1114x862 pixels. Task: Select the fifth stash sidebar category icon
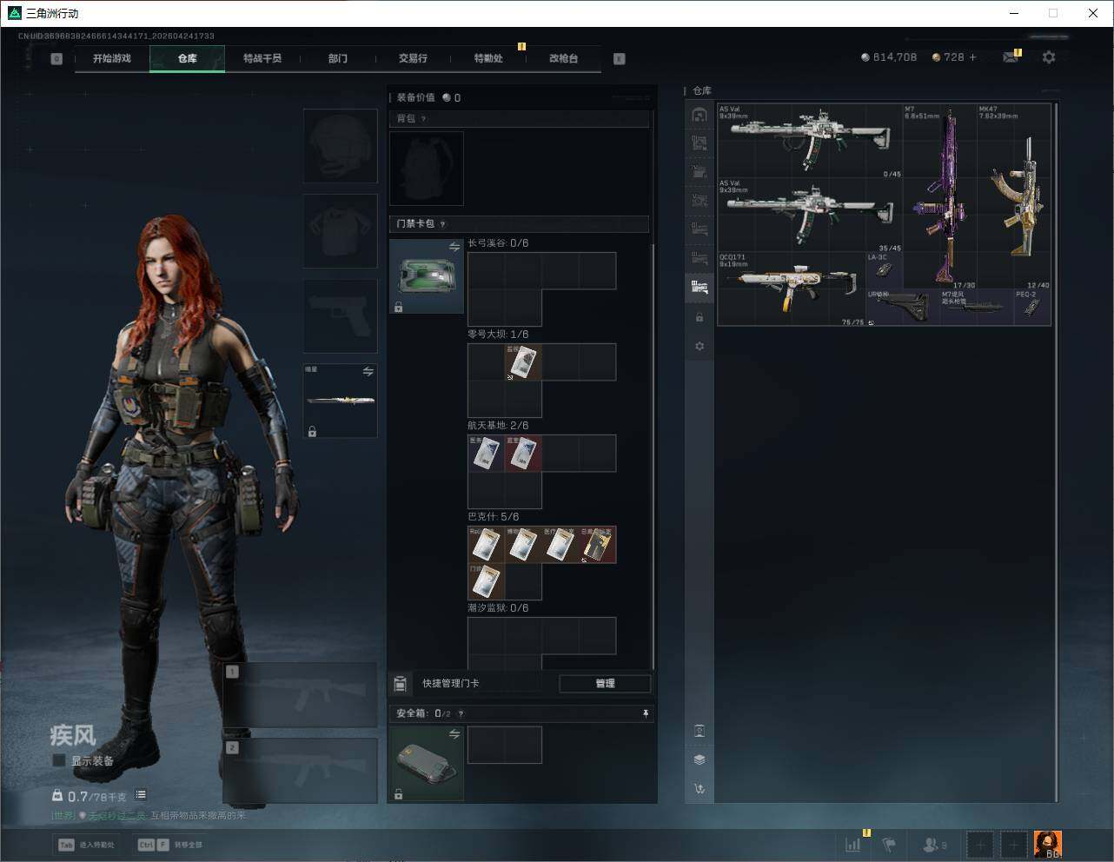click(700, 229)
